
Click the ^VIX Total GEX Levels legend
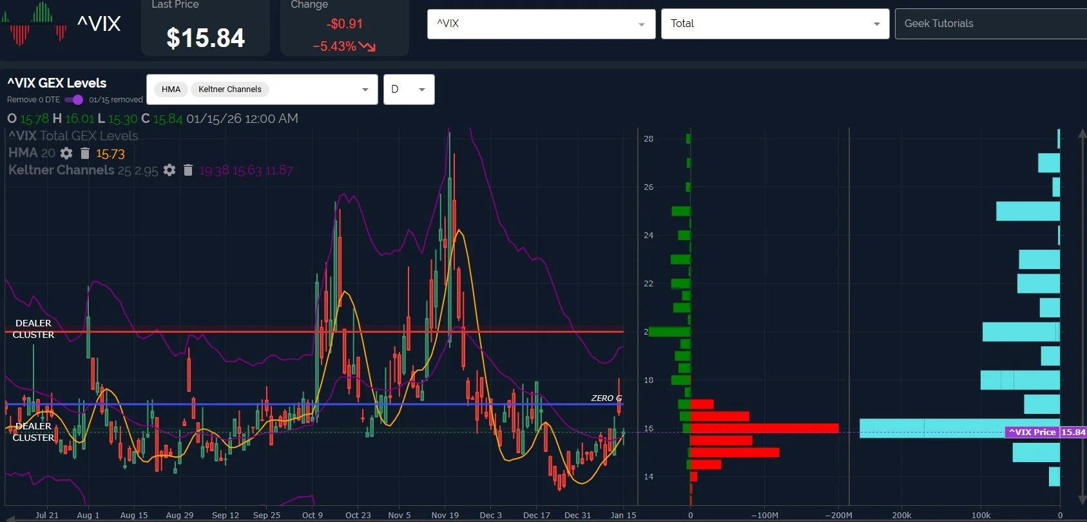73,136
